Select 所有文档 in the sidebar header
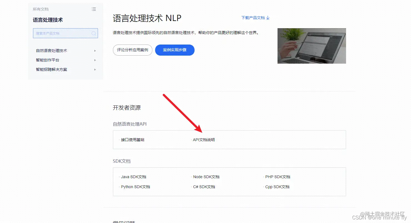Image resolution: width=411 pixels, height=223 pixels. pyautogui.click(x=40, y=9)
